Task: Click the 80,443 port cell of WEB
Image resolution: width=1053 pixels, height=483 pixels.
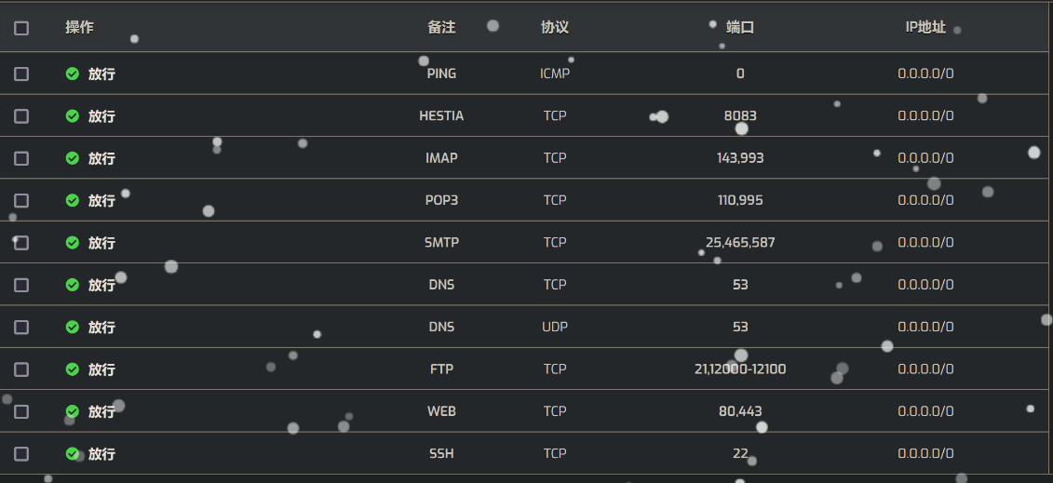Action: [x=740, y=411]
